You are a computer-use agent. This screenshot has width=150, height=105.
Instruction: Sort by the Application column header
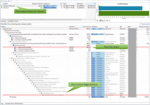pos(81,4)
